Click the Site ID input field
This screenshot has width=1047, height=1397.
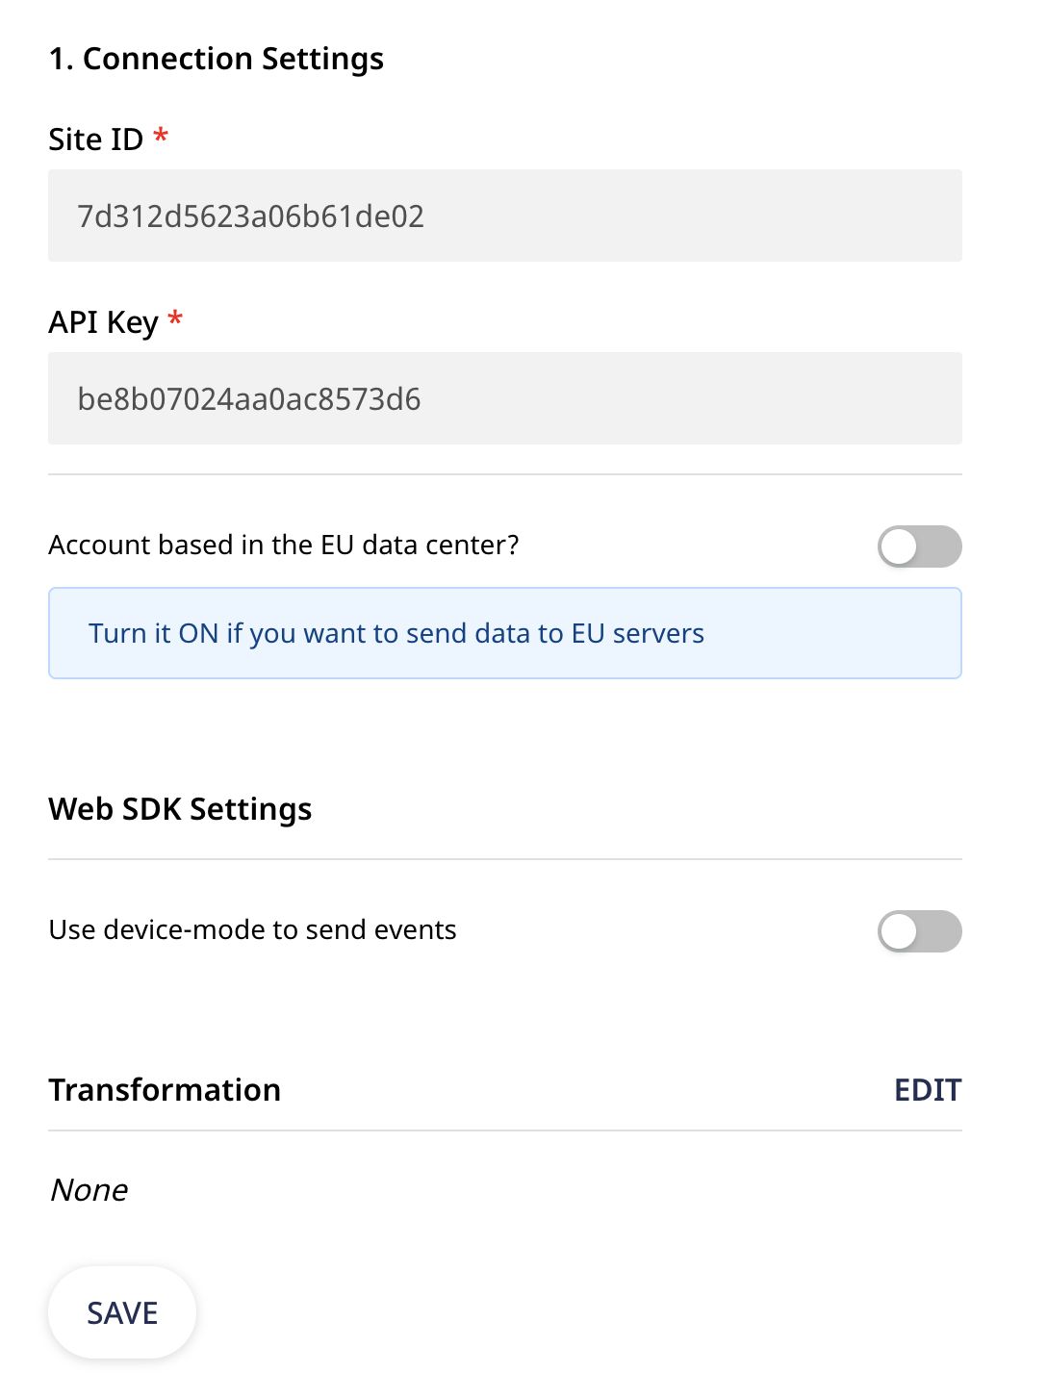click(x=504, y=216)
